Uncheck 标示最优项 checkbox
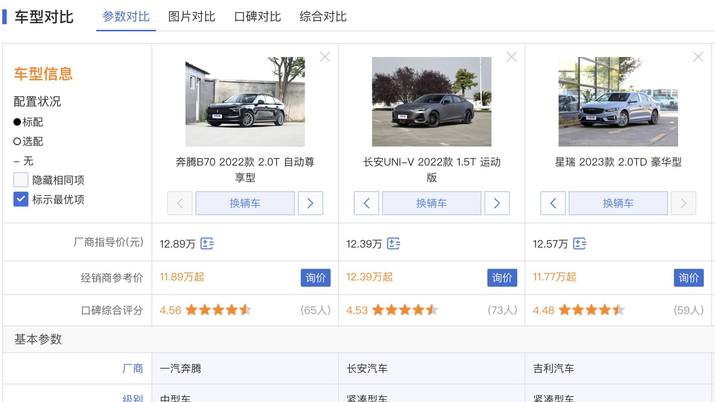 pos(21,200)
